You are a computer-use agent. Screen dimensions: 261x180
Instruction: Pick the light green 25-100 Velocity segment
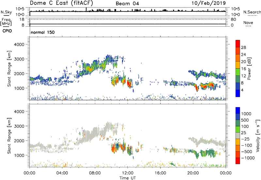[x=238, y=129]
